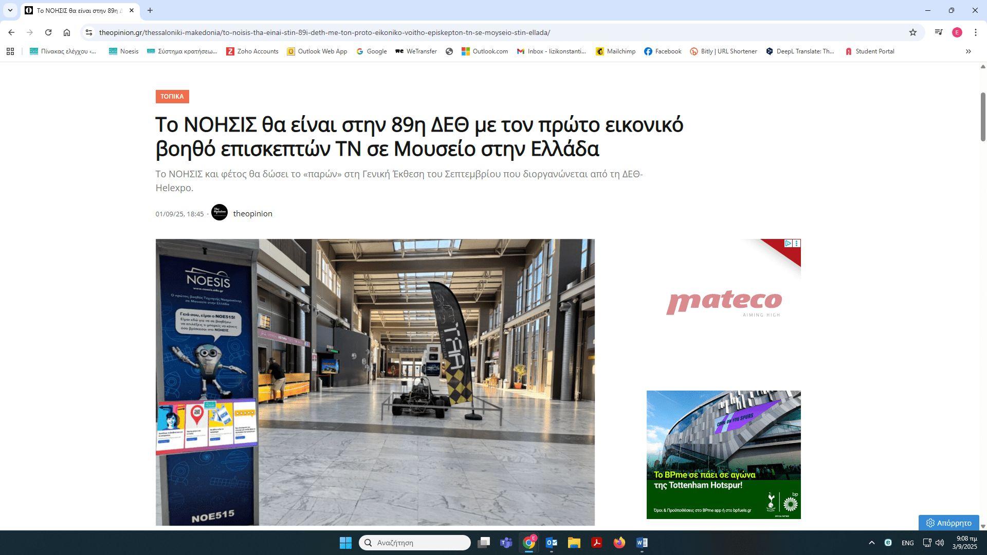The image size is (987, 555).
Task: Reload the current page
Action: (48, 32)
